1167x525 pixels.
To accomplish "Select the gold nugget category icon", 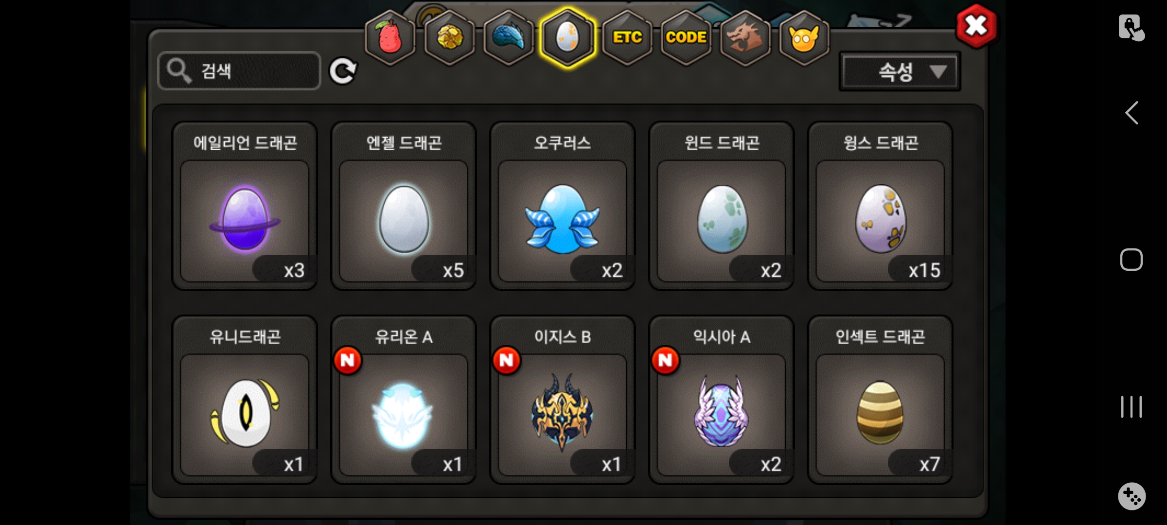I will click(449, 37).
